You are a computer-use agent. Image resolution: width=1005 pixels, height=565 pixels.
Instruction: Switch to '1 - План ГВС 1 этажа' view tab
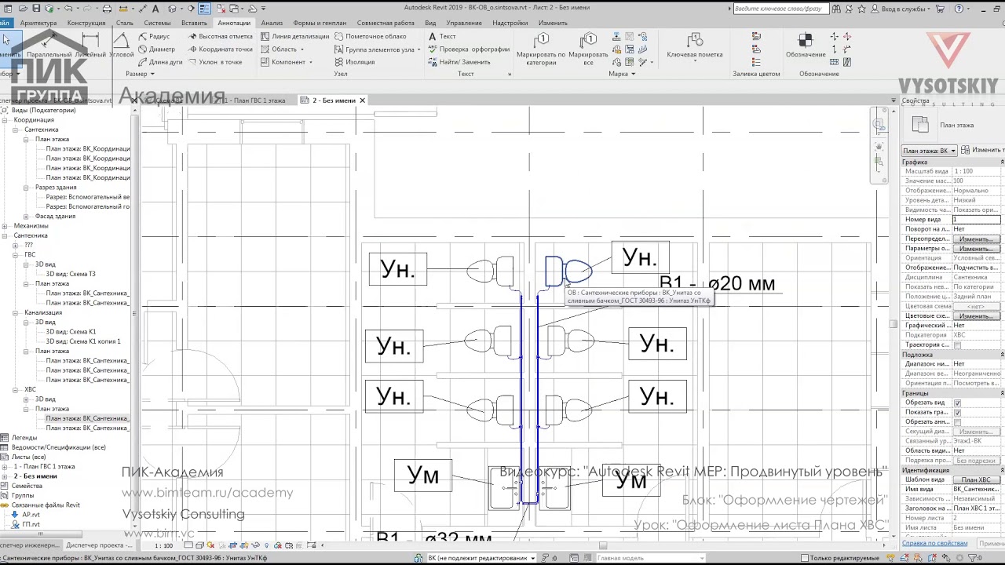coord(253,100)
